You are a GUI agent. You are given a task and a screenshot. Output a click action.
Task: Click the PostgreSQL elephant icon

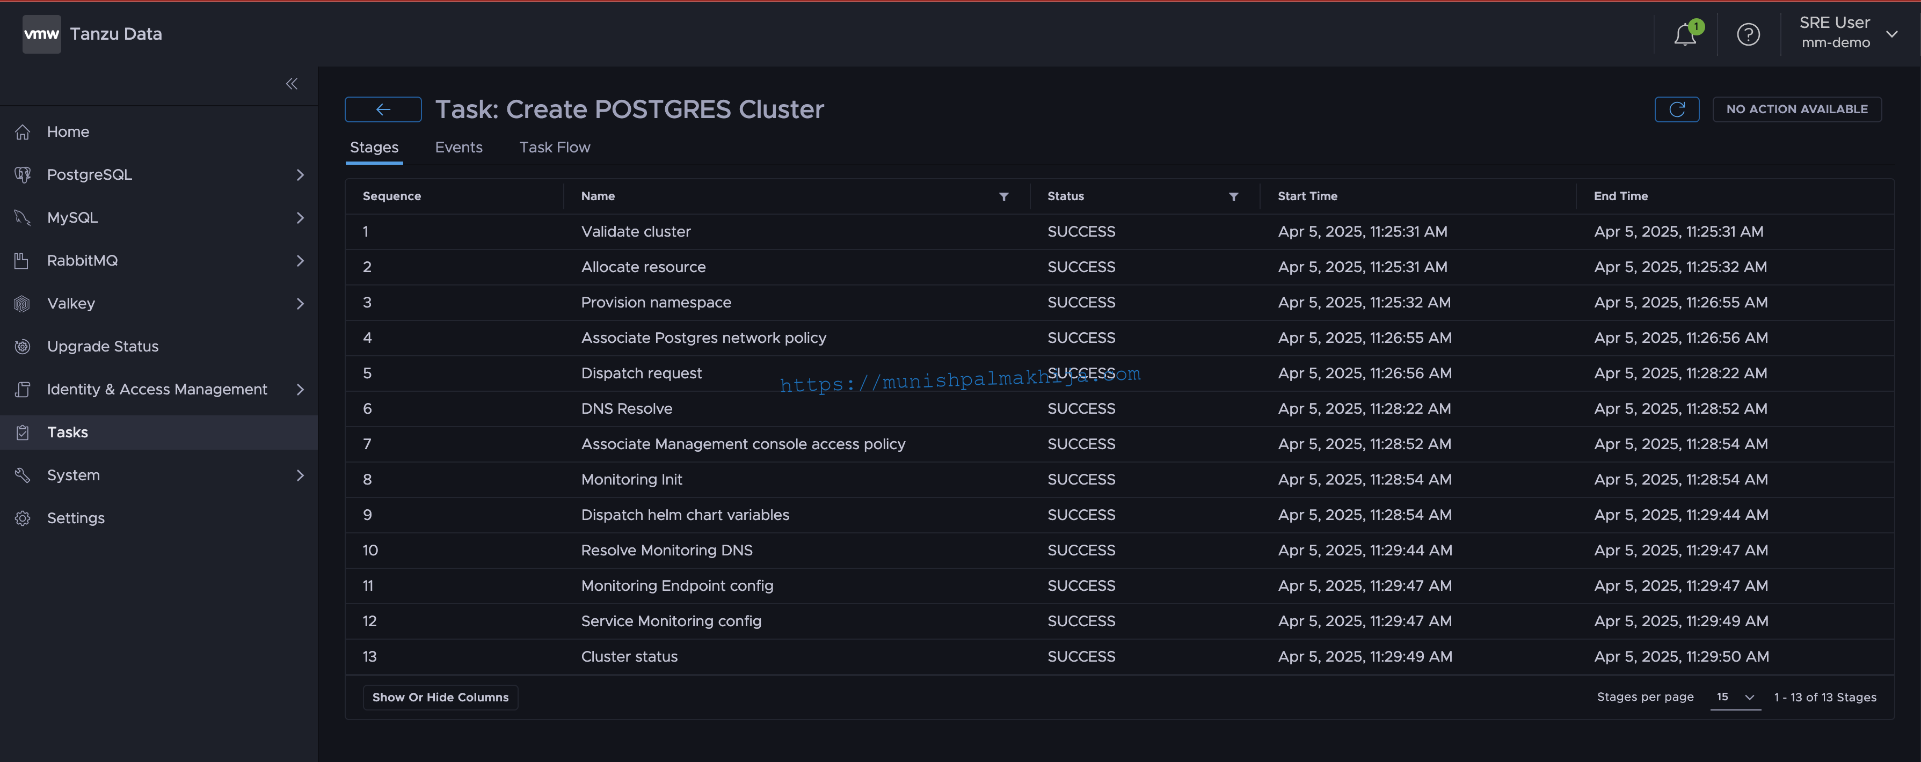(x=23, y=174)
